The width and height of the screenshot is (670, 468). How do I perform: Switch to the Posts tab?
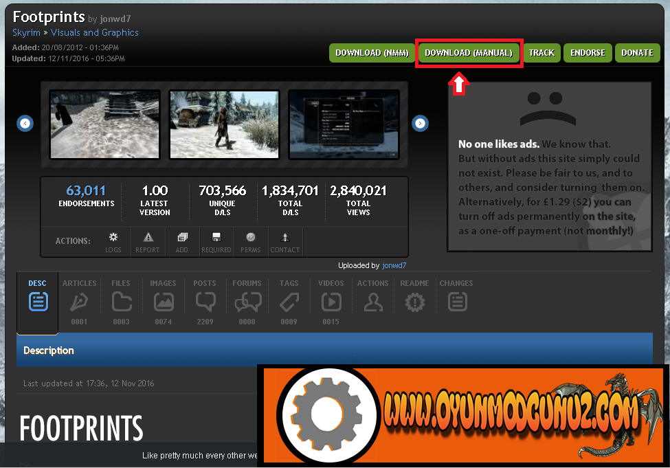(205, 302)
